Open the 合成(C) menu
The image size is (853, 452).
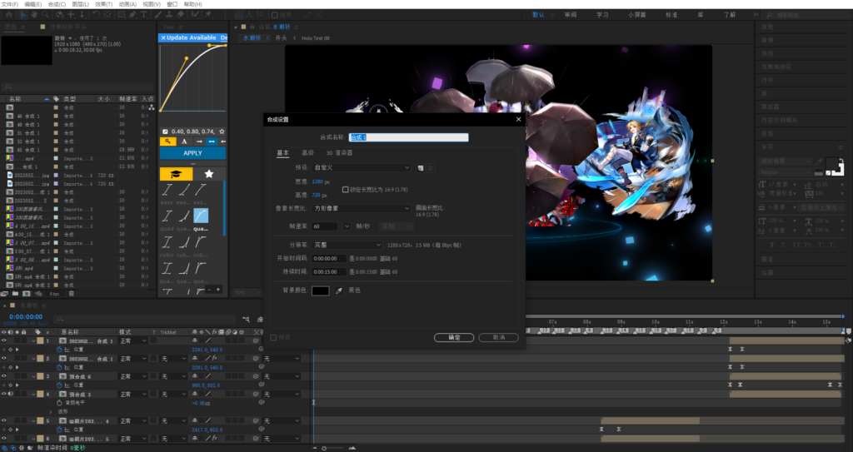[x=57, y=4]
